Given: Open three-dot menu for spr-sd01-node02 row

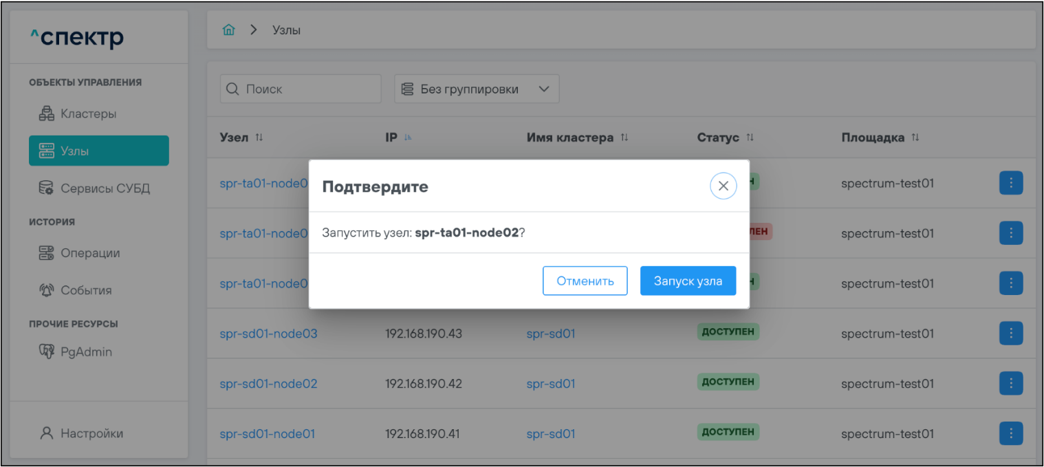Looking at the screenshot, I should [1010, 383].
